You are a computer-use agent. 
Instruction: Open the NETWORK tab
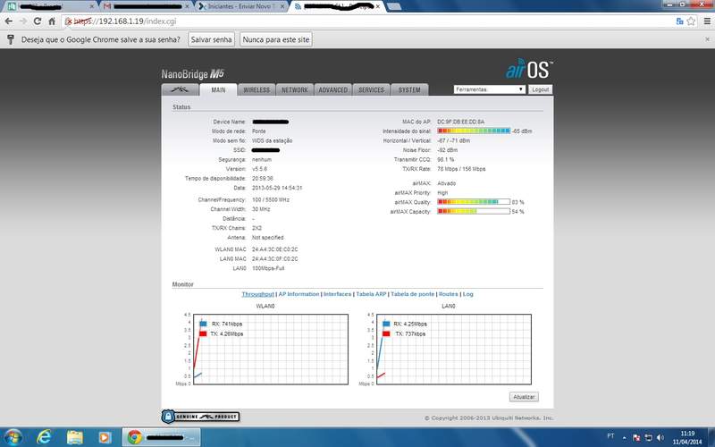tap(295, 90)
